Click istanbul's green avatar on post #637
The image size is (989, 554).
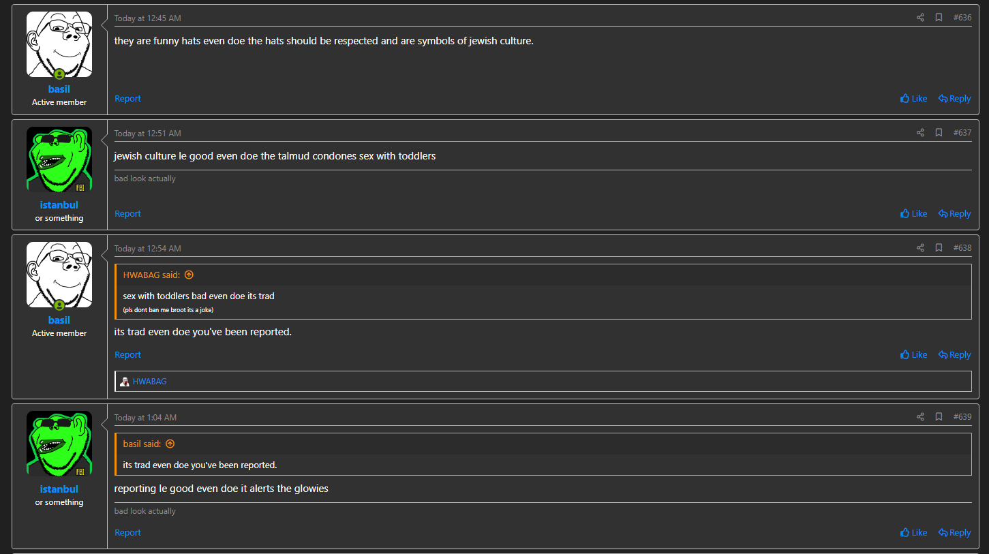(x=59, y=159)
